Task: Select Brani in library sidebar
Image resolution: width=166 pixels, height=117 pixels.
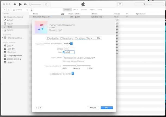Action: click(16, 27)
